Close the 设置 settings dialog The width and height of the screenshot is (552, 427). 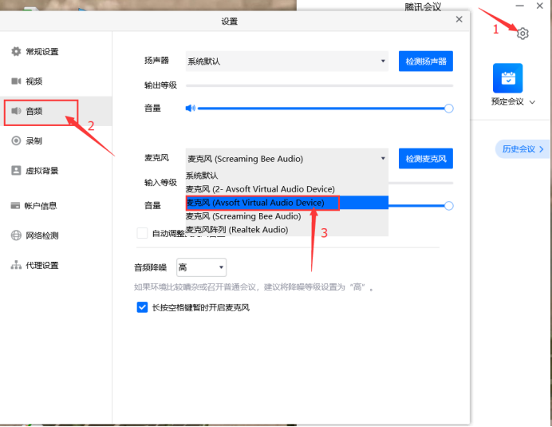point(459,19)
